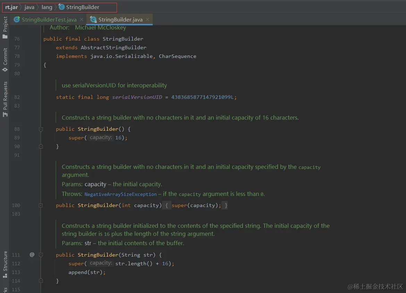Click rt.jar in the breadcrumb
The height and width of the screenshot is (293, 406).
tap(11, 7)
